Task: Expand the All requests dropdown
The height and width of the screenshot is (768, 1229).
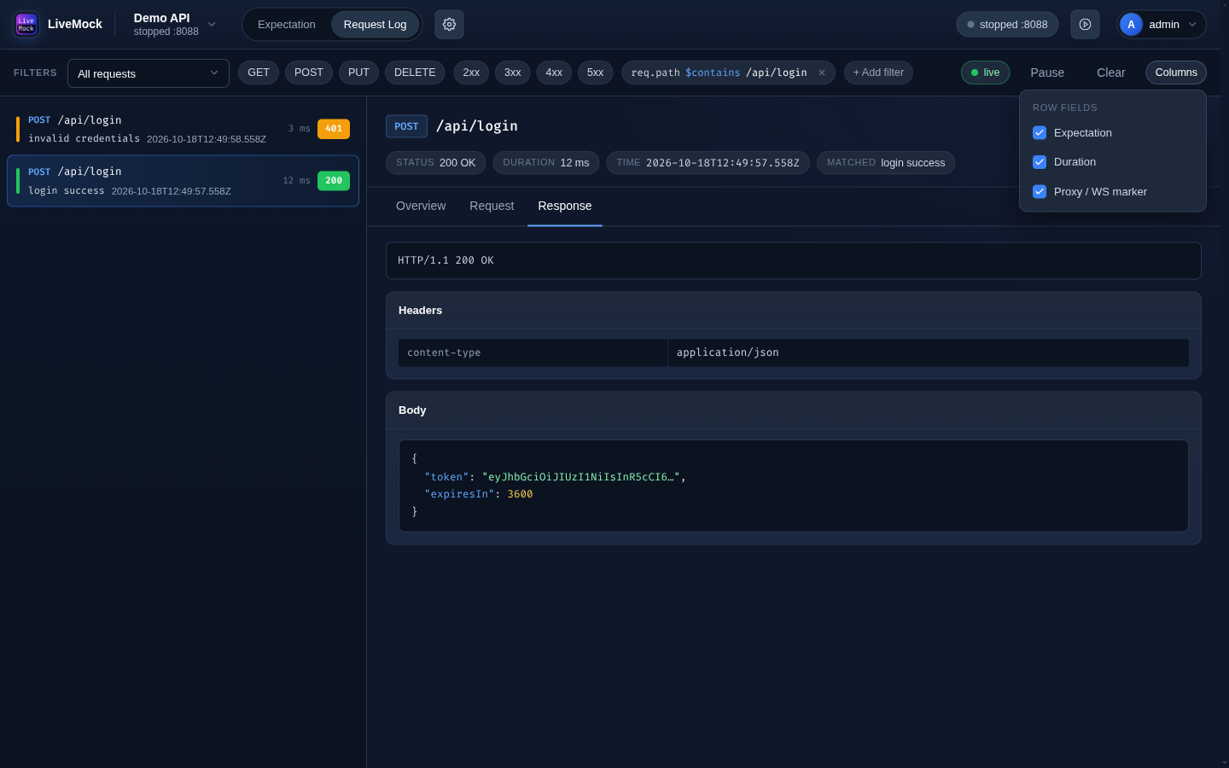Action: [149, 73]
